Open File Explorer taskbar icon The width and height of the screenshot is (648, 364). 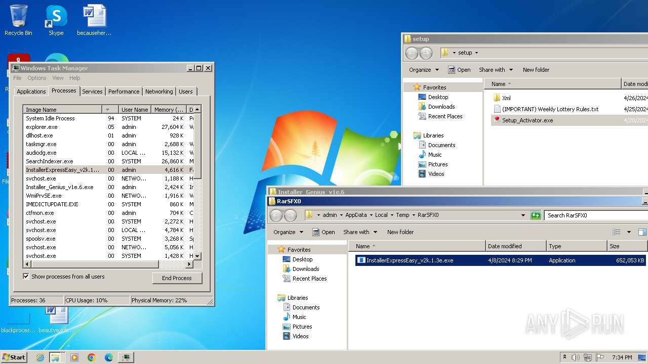tap(55, 357)
